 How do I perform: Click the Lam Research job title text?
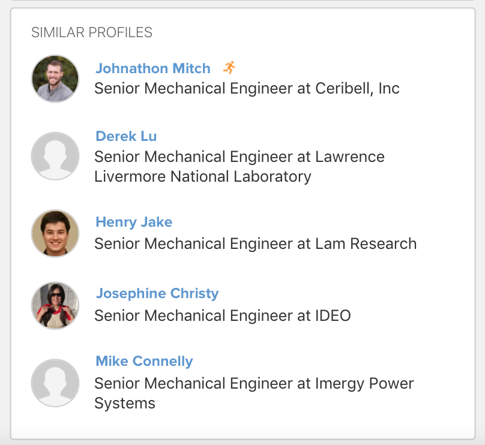256,243
